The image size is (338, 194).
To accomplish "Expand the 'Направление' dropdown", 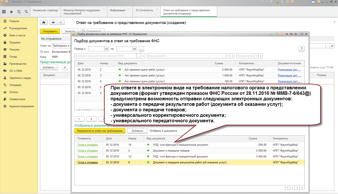I will coord(256,56).
